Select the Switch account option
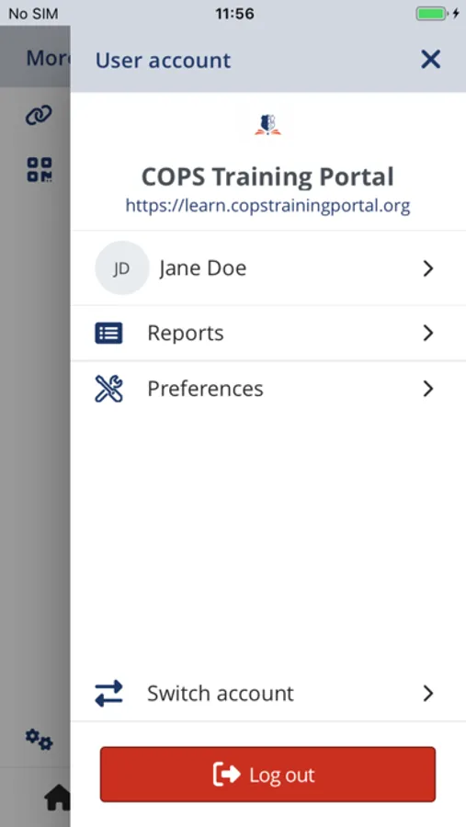 click(268, 693)
